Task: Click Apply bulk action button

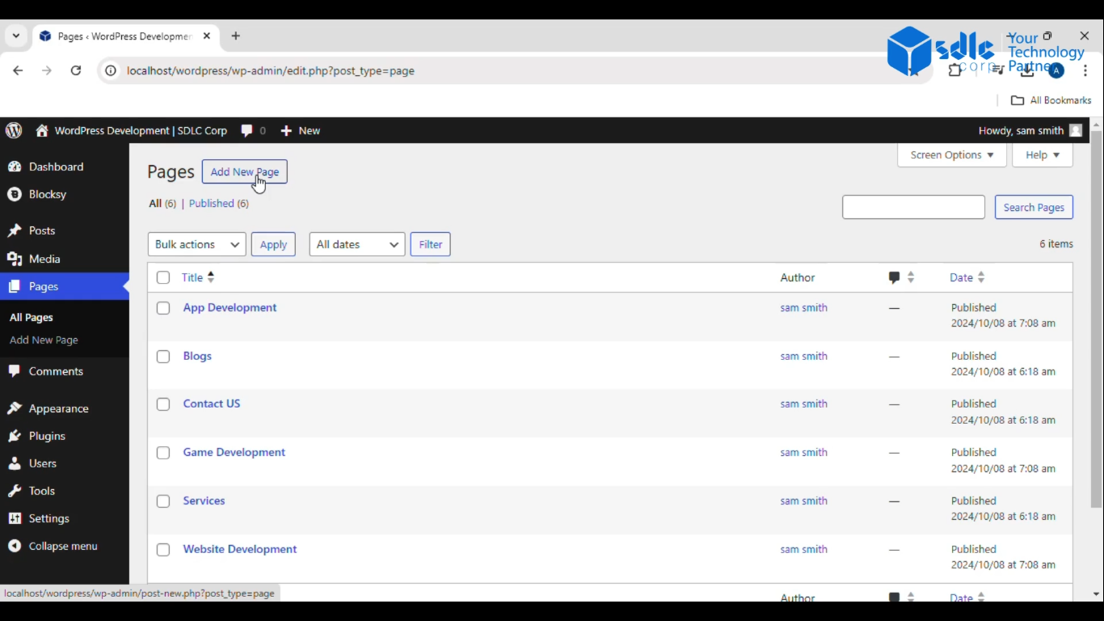Action: click(273, 244)
